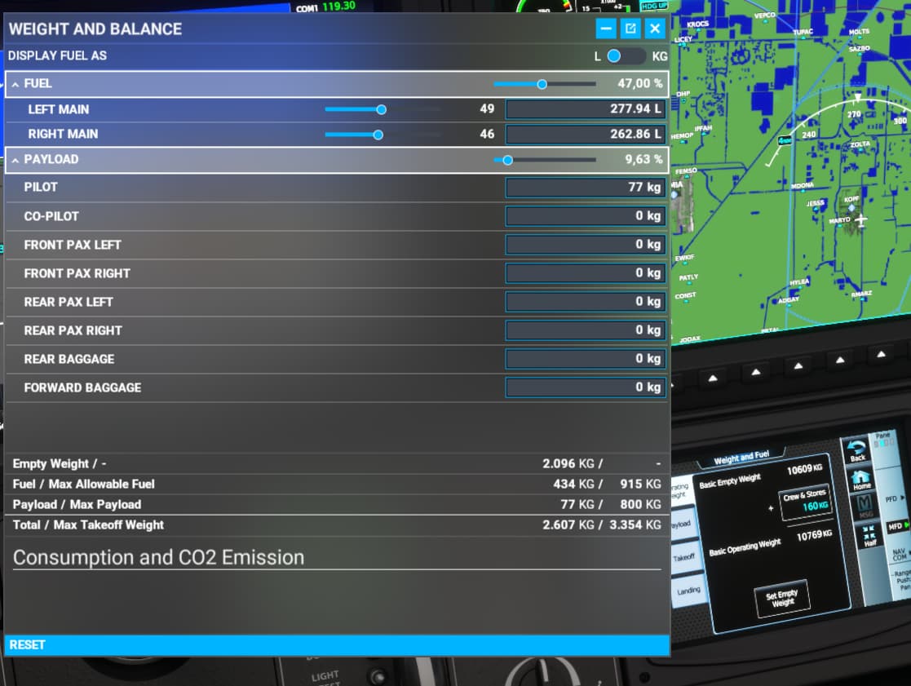Screen dimensions: 911x686
Task: Tap the Home icon on the touchscreen
Action: tap(860, 479)
